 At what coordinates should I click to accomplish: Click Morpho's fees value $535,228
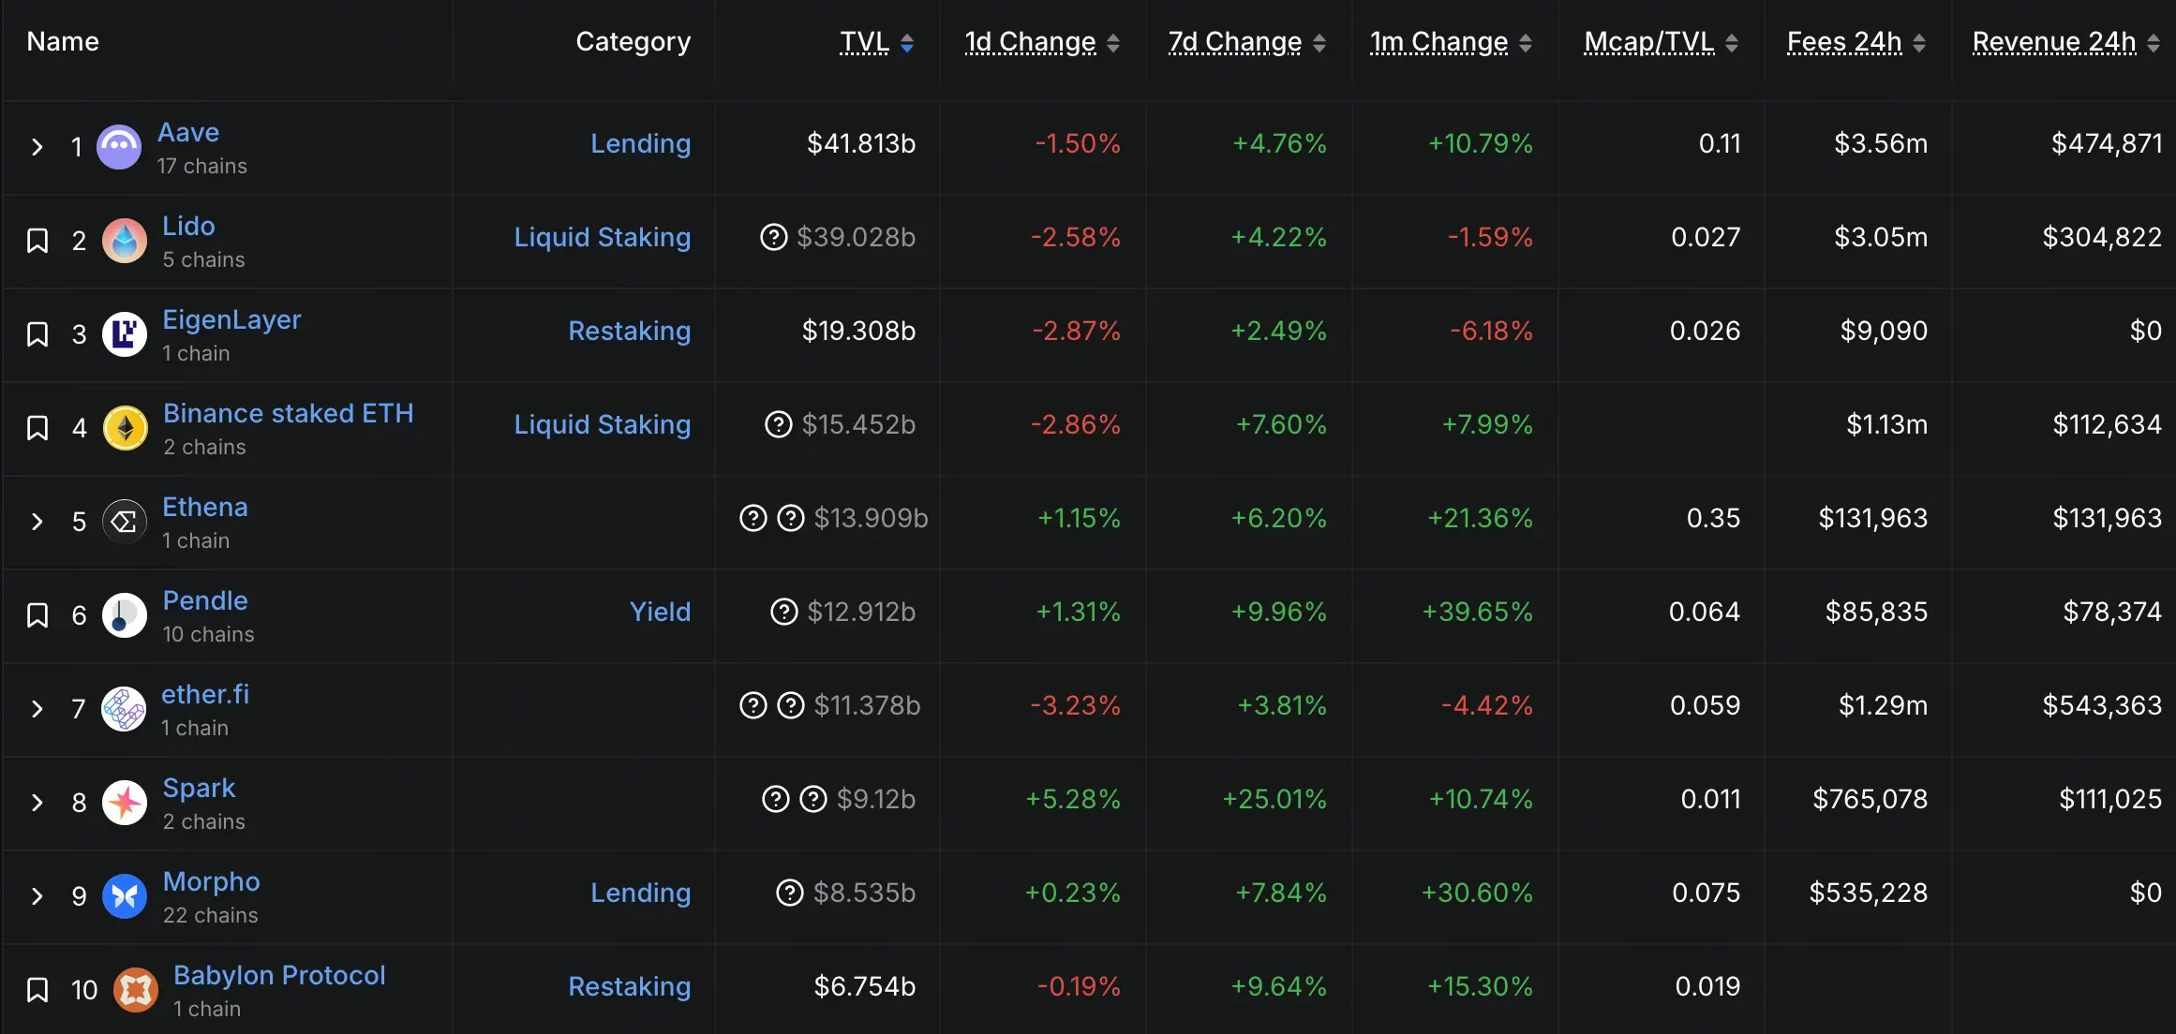(x=1869, y=893)
